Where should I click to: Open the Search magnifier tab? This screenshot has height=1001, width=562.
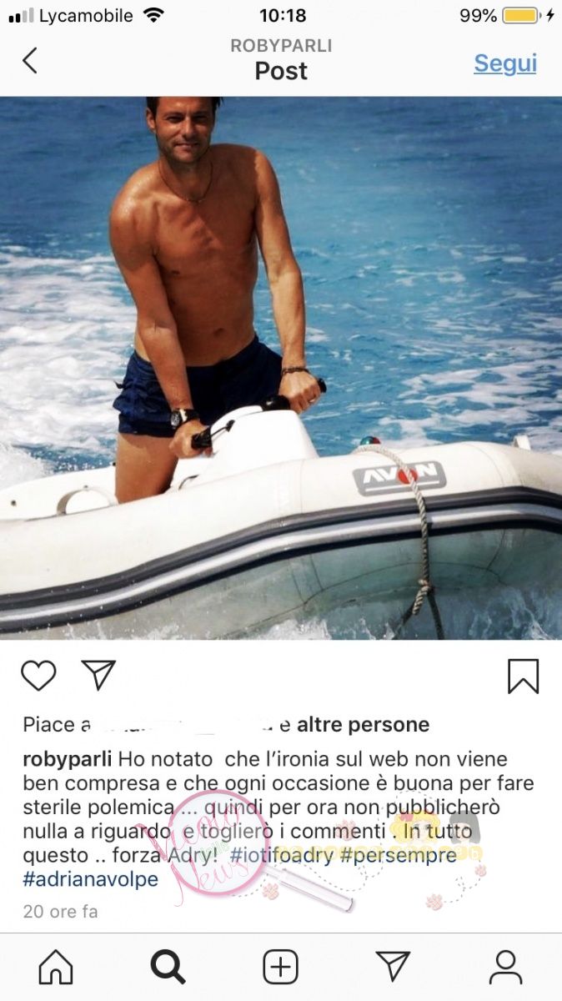168,967
